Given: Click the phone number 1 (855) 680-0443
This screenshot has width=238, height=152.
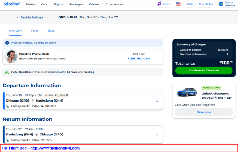Looking at the screenshot, I should tap(139, 59).
